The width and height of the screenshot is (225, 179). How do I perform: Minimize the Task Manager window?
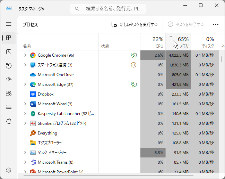[185, 5]
